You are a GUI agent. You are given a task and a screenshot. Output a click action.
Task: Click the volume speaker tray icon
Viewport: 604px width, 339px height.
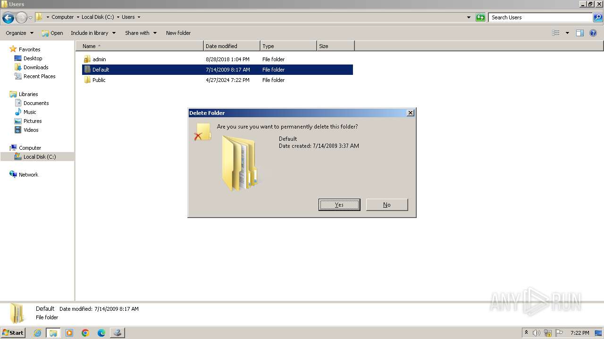[537, 333]
